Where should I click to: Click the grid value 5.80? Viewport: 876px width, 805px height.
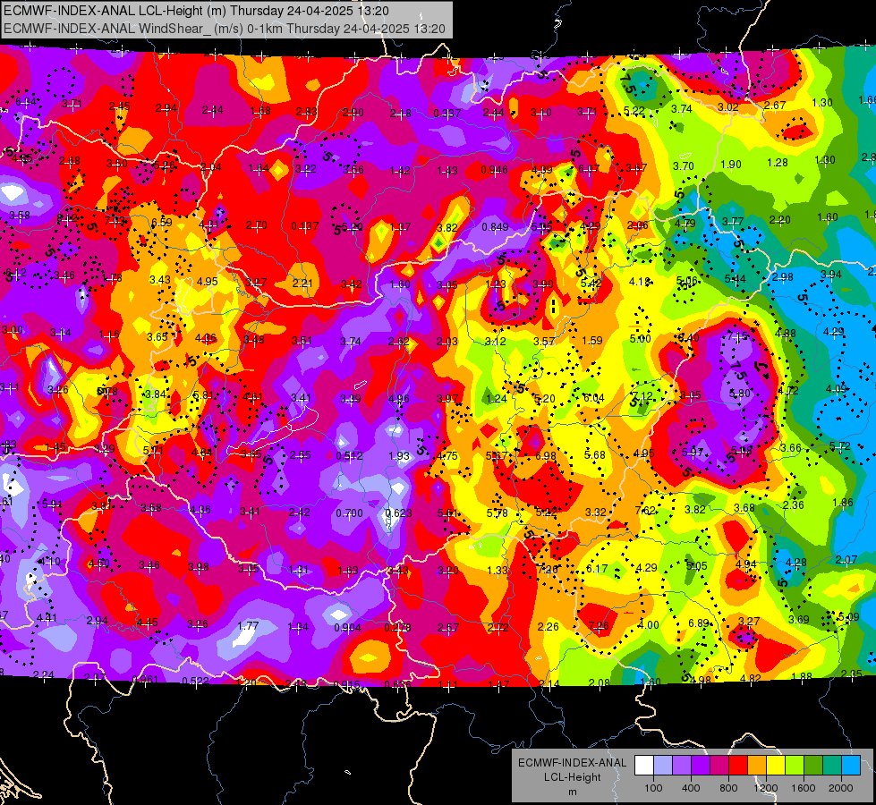pyautogui.click(x=740, y=394)
